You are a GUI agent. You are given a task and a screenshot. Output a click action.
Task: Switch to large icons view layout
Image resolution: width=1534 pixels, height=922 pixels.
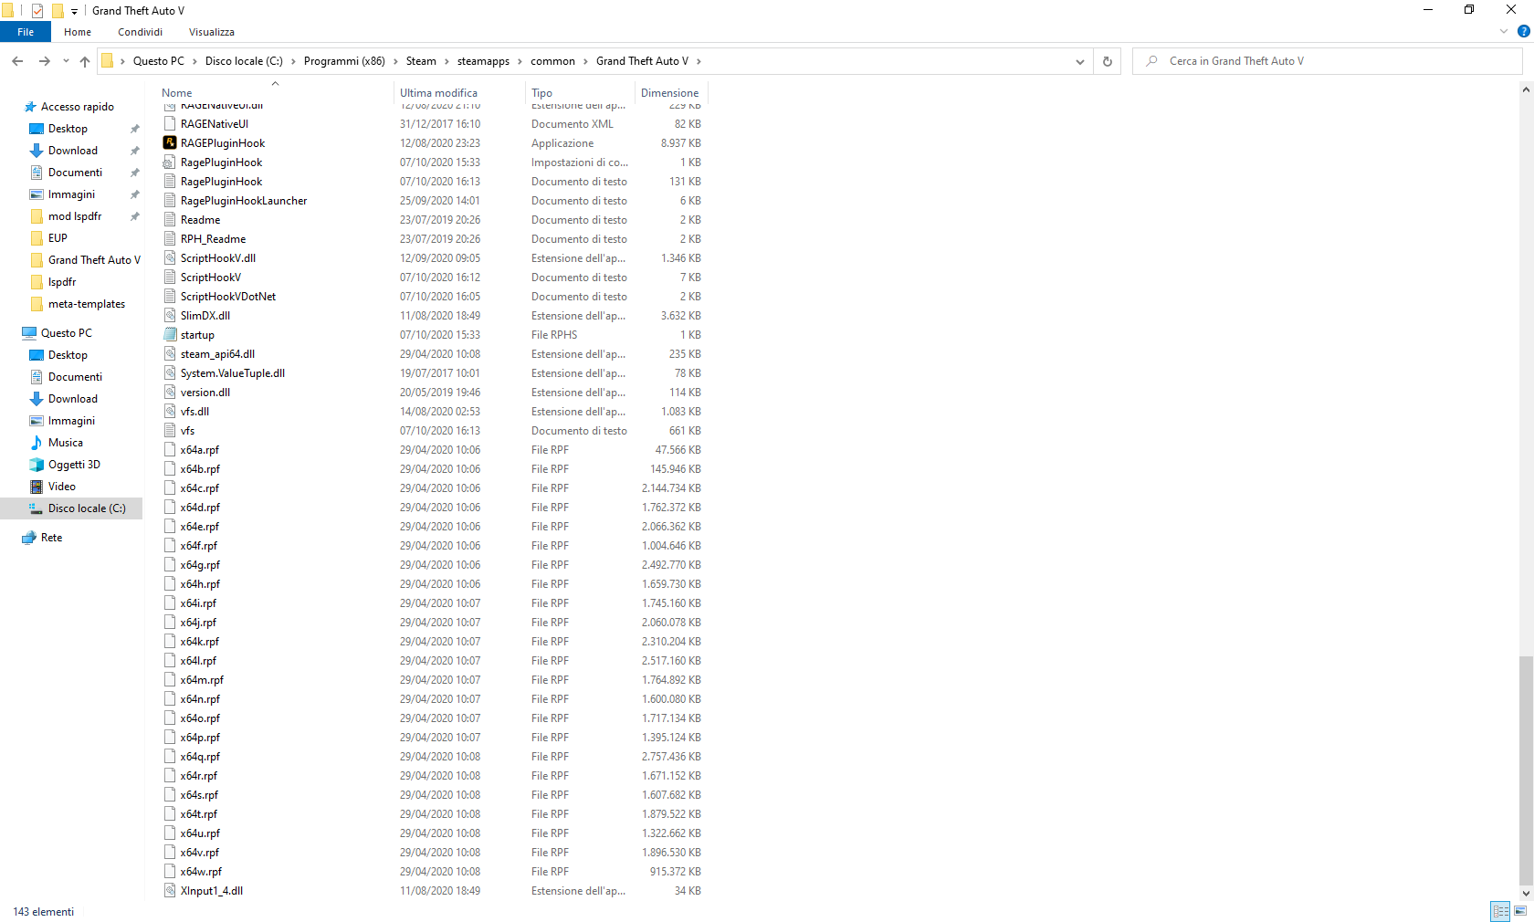[x=1520, y=911]
